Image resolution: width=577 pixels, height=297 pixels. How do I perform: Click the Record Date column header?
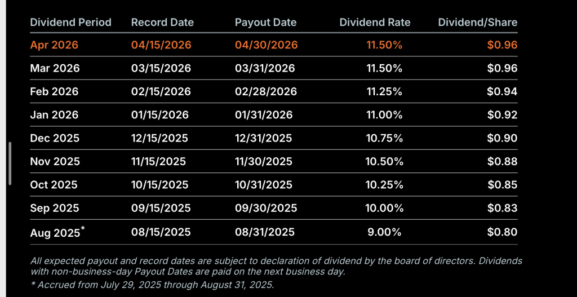click(x=162, y=23)
